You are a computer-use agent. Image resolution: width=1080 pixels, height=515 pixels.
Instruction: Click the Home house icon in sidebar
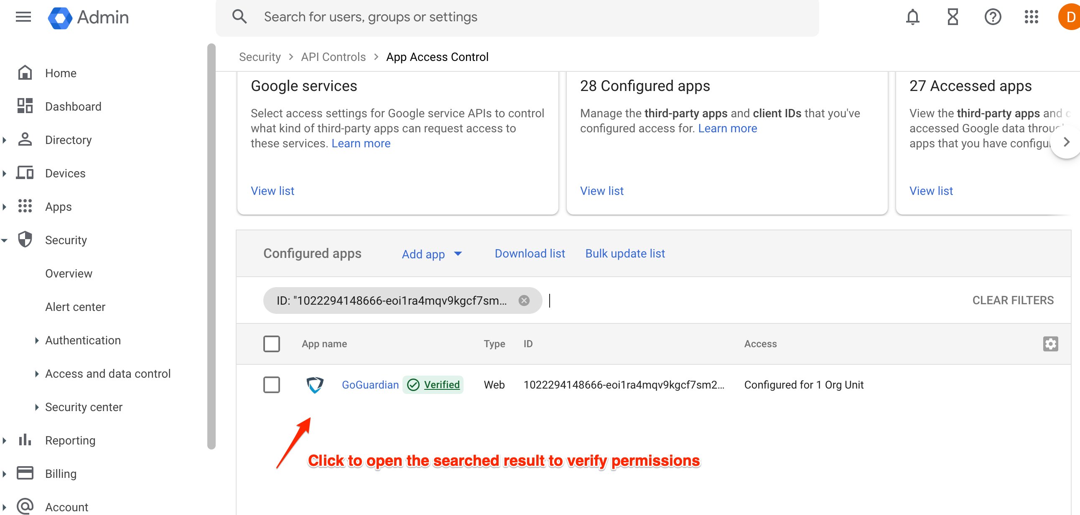pyautogui.click(x=25, y=73)
